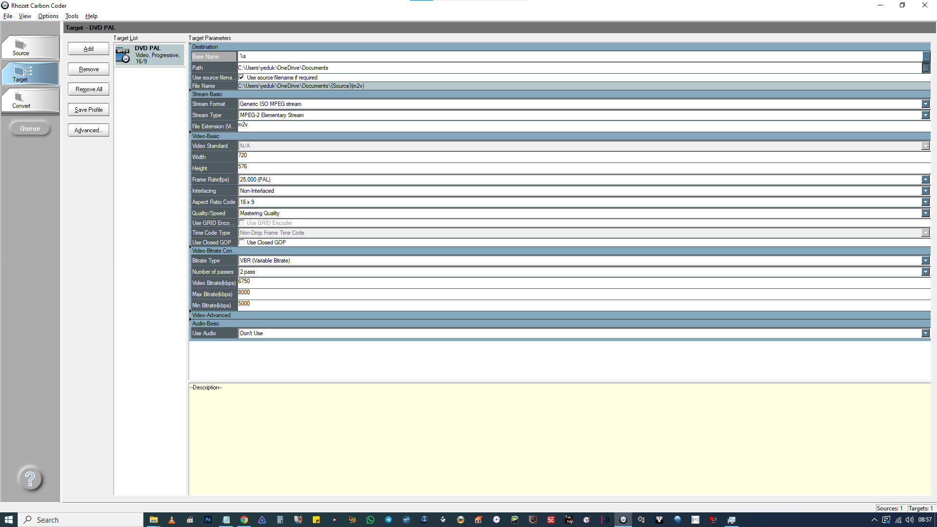Click the Width value field
This screenshot has width=937, height=527.
point(584,157)
